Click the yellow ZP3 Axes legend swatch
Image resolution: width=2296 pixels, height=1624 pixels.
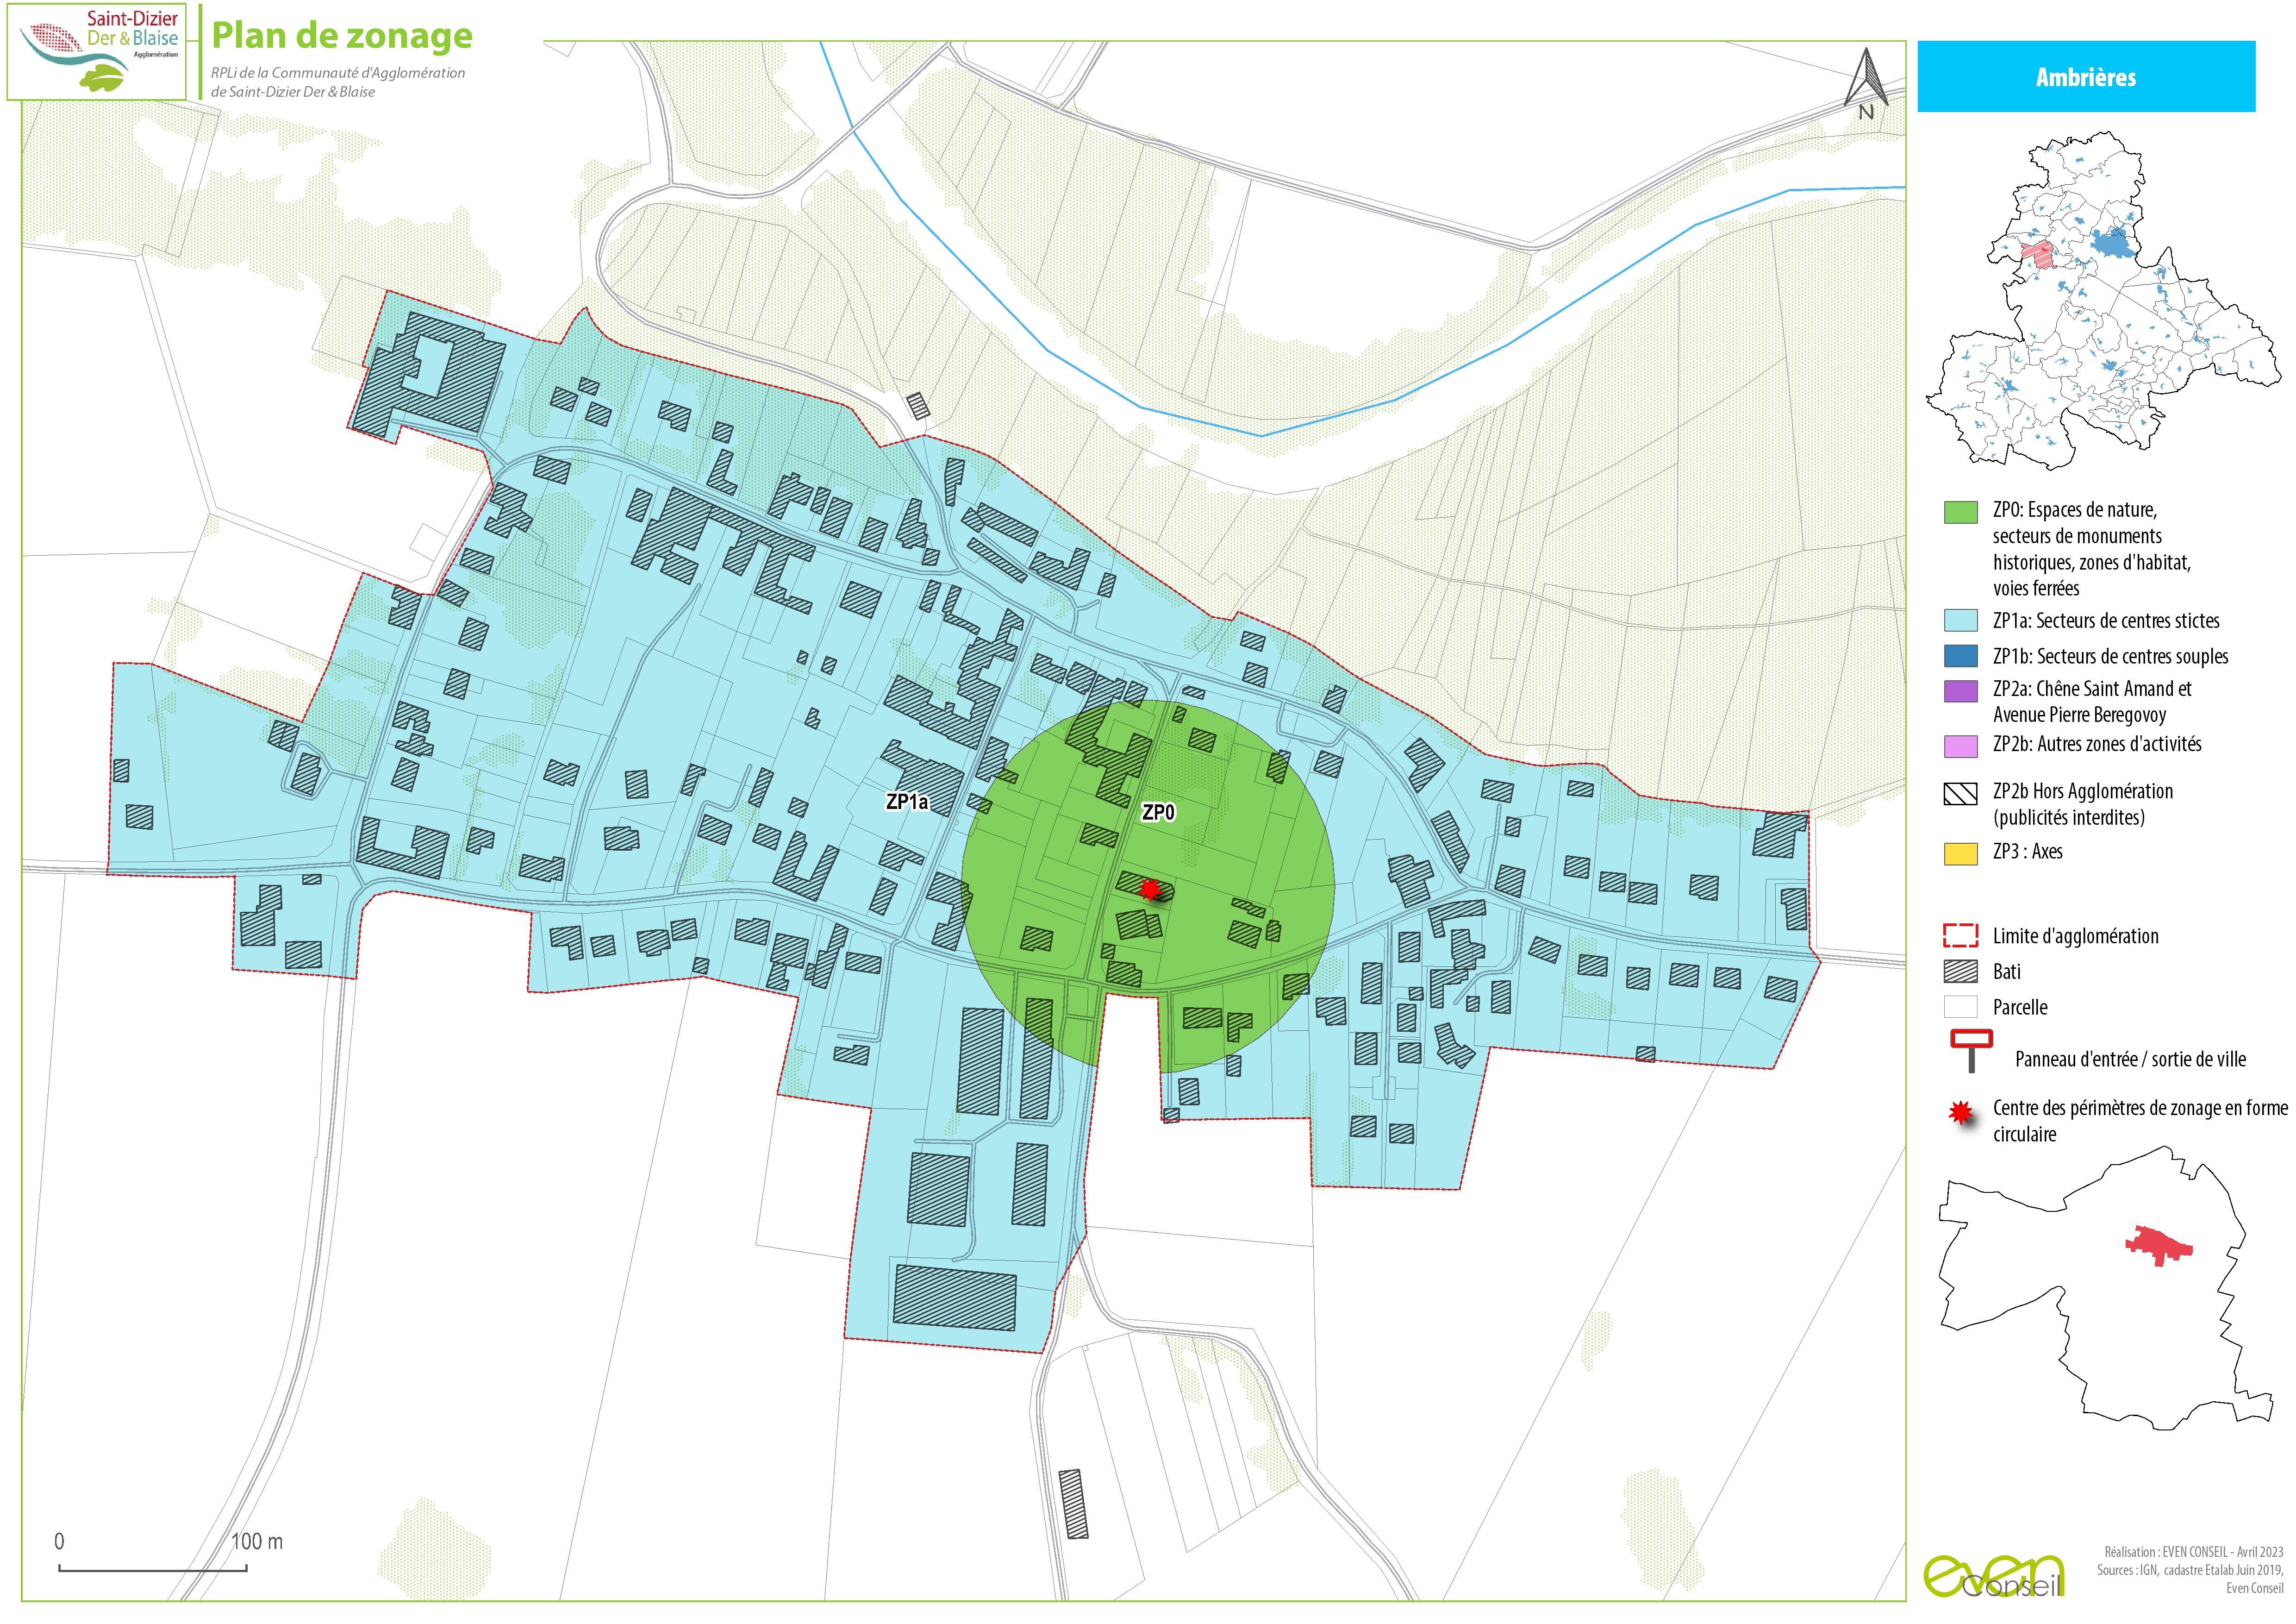[1960, 853]
